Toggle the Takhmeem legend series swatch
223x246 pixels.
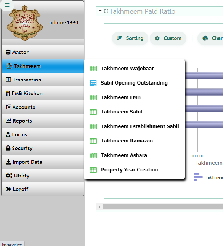pos(198,177)
